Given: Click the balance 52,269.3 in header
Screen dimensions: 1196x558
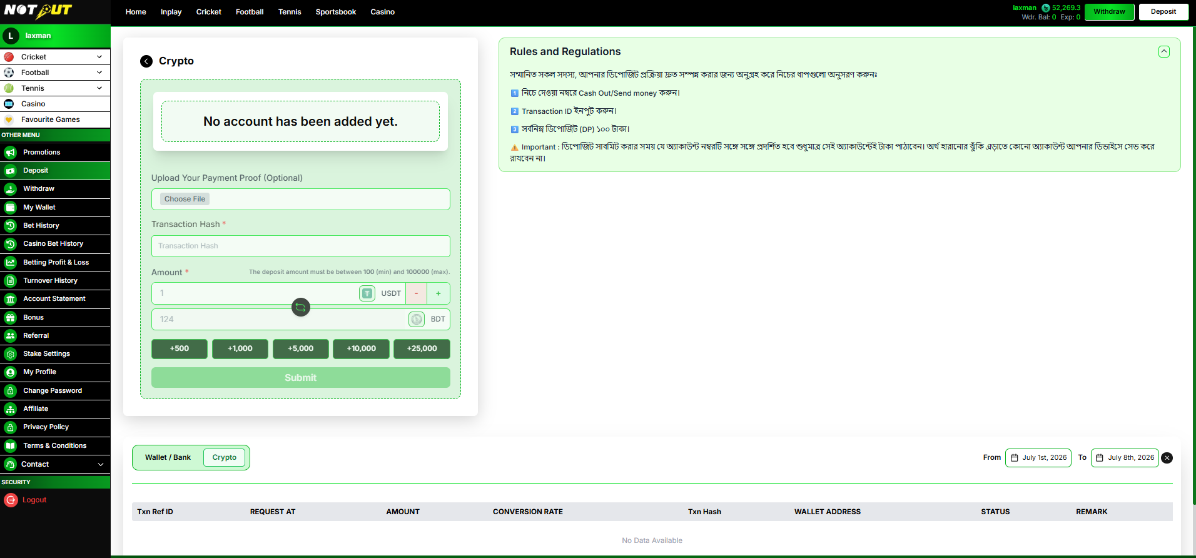Looking at the screenshot, I should pyautogui.click(x=1067, y=8).
